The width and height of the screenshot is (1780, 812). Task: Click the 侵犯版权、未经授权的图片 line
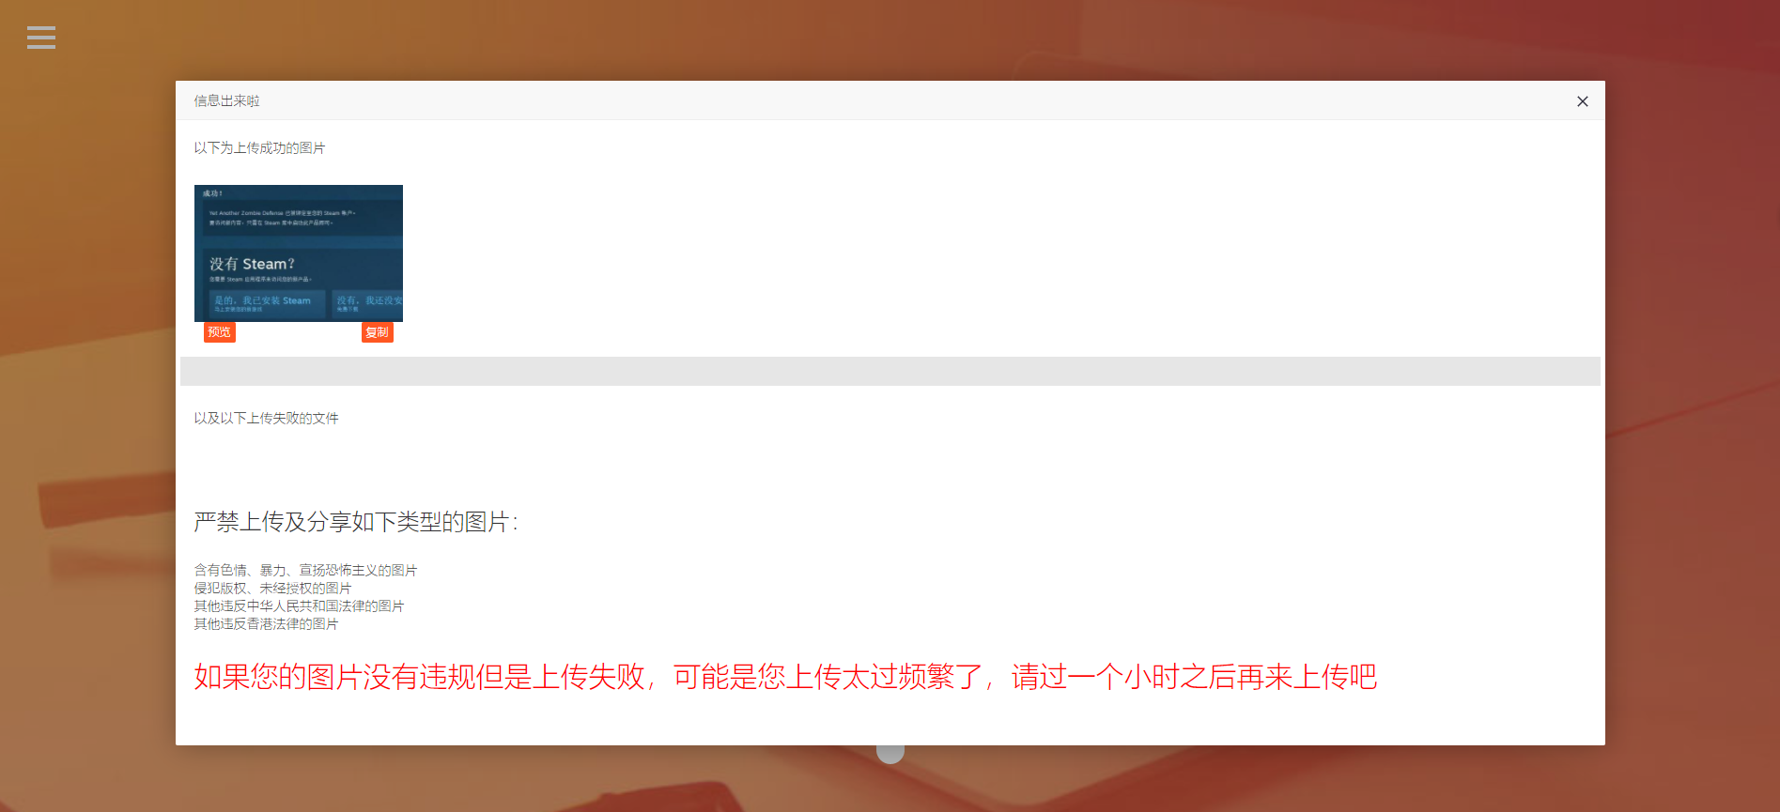point(273,589)
